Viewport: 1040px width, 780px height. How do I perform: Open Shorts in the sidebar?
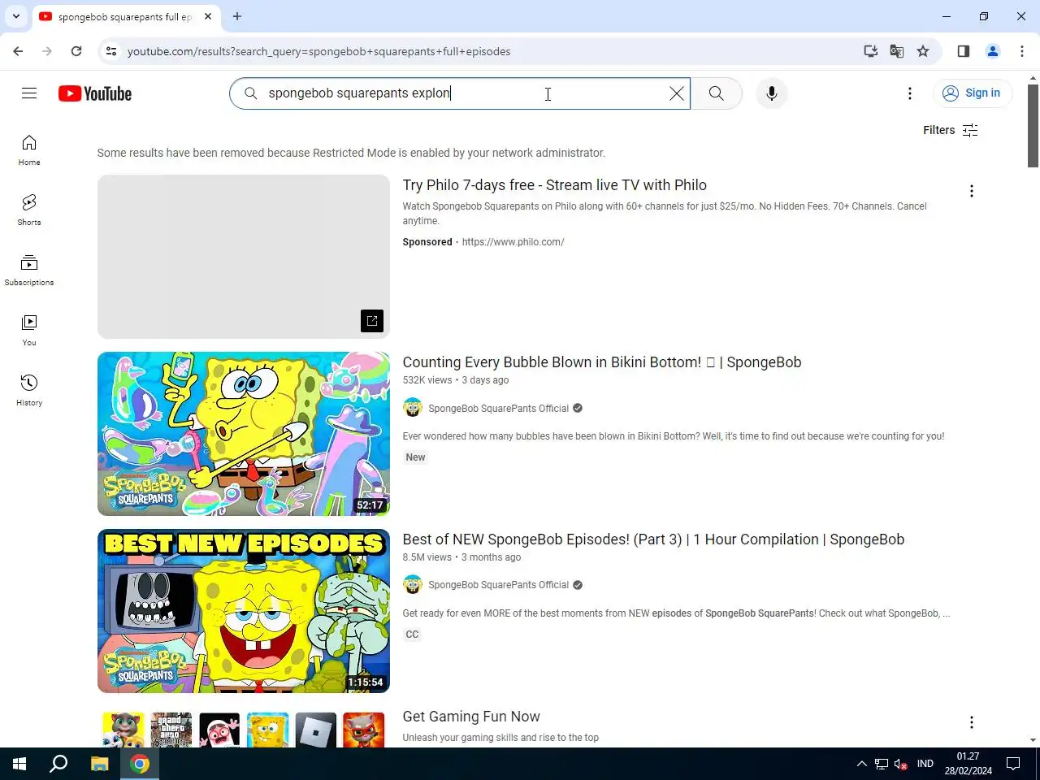coord(29,210)
